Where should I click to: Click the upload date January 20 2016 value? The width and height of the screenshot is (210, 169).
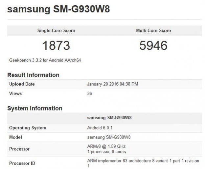coord(112,84)
